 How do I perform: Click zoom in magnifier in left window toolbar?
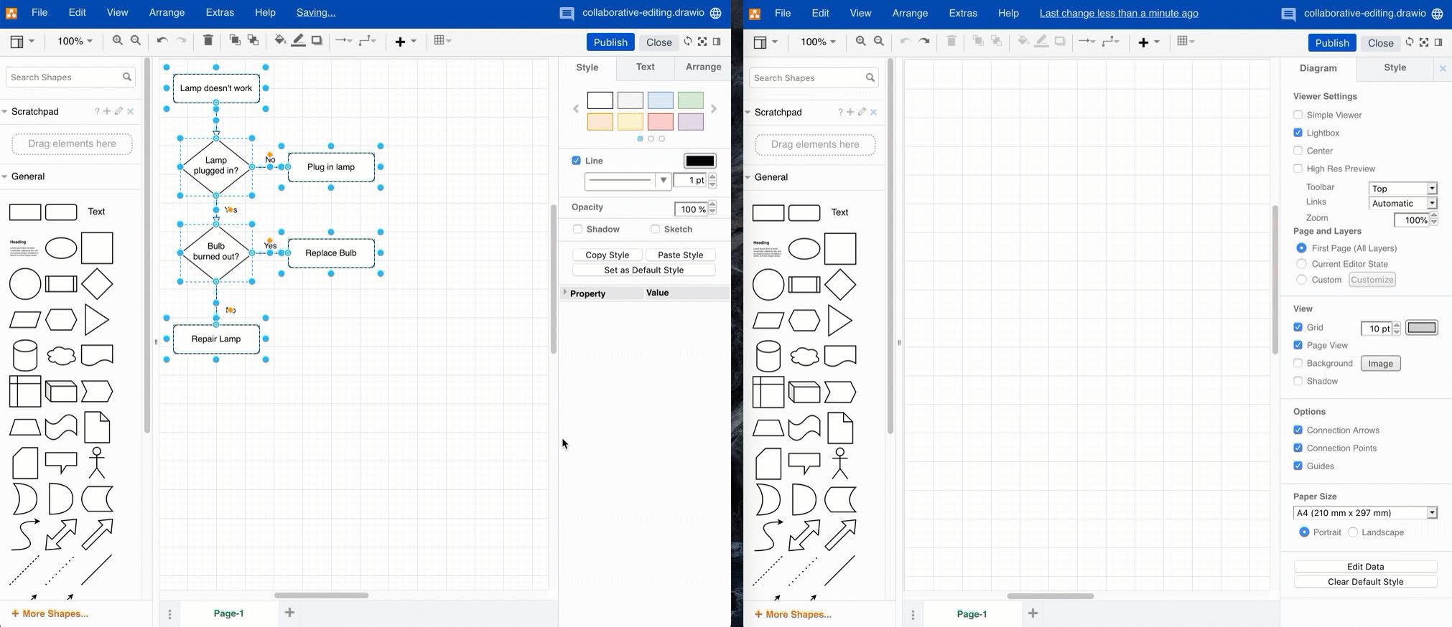click(x=118, y=41)
